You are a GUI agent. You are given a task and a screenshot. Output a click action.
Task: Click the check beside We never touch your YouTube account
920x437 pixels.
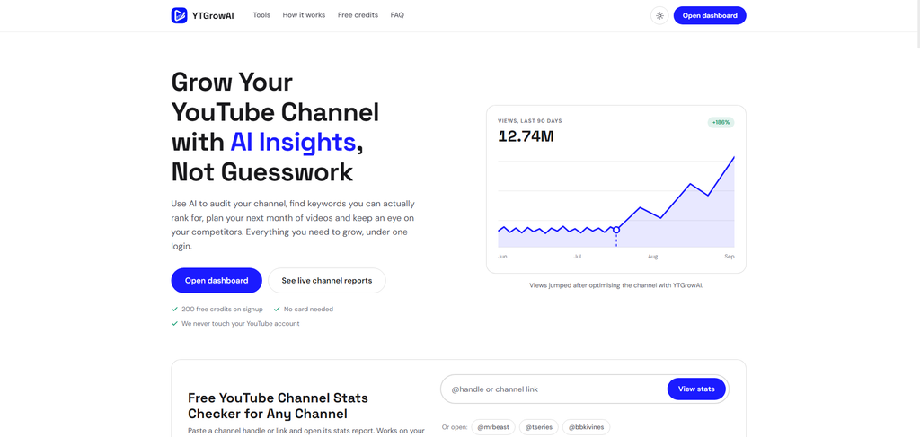[174, 323]
